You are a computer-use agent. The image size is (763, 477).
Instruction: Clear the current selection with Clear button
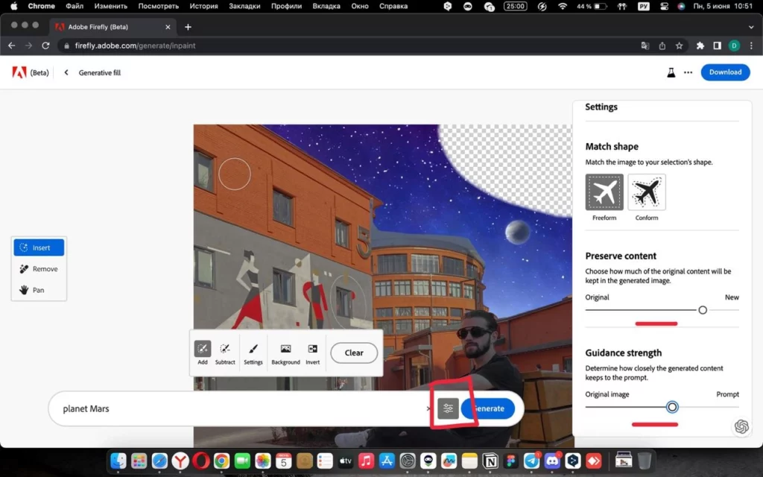click(353, 353)
